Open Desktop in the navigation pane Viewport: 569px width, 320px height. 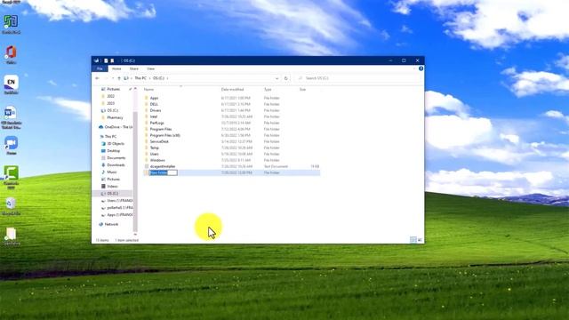[113, 150]
